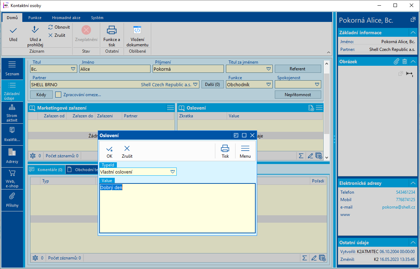Viewport: 420px width, 269px height.
Task: Click email pokorna@shell.cz
Action: coord(398,207)
